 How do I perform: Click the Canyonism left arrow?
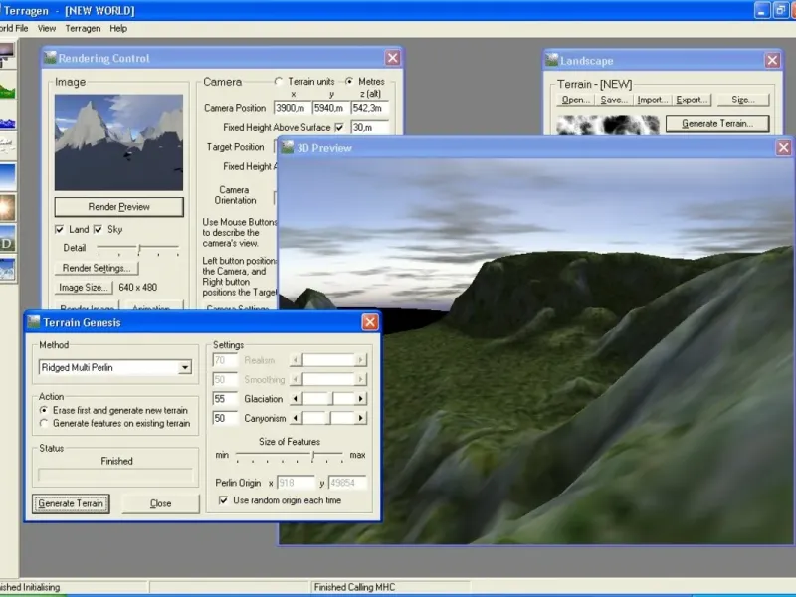click(295, 419)
